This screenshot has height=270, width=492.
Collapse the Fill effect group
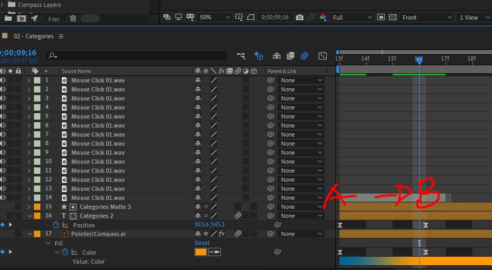pyautogui.click(x=48, y=243)
